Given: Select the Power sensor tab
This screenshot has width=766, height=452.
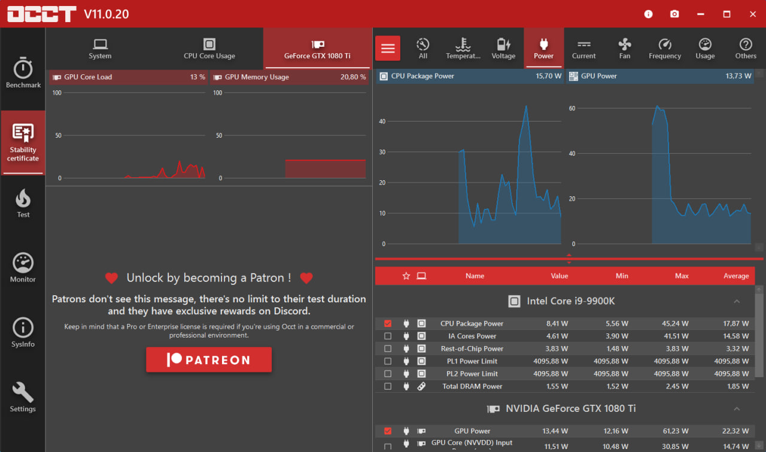Looking at the screenshot, I should pyautogui.click(x=543, y=48).
